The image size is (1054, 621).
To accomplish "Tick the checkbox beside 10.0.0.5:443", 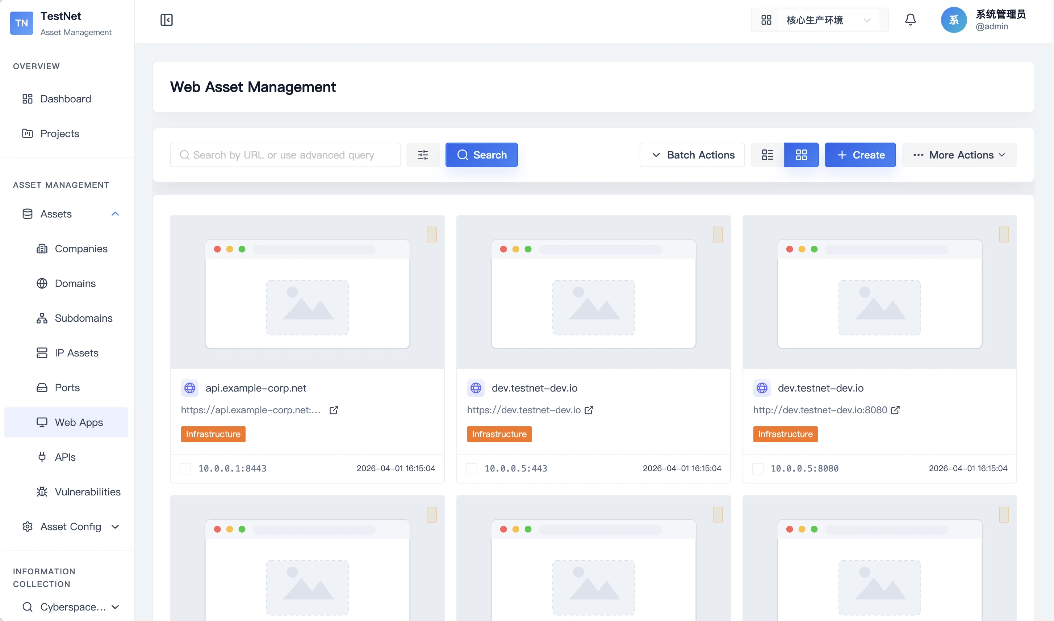I will tap(472, 469).
